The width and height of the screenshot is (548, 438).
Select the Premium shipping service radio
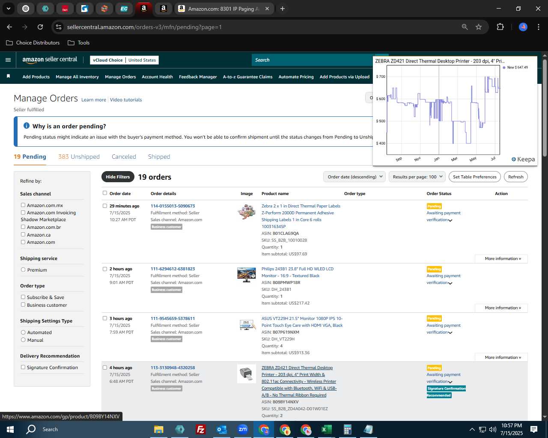23,269
